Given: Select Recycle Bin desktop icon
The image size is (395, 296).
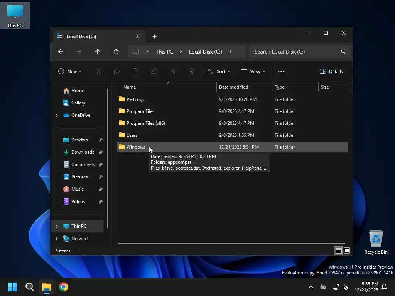Looking at the screenshot, I should coord(376,242).
